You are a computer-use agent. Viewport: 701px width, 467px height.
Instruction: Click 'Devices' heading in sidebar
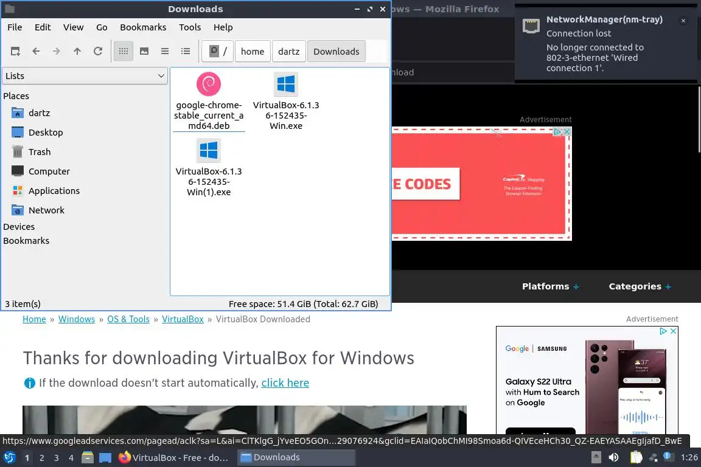click(x=19, y=227)
